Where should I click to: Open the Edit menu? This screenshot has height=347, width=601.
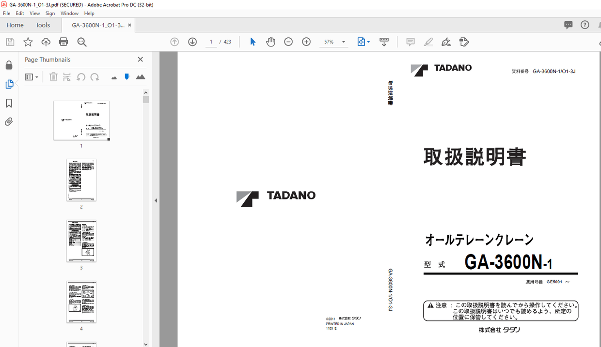[20, 13]
